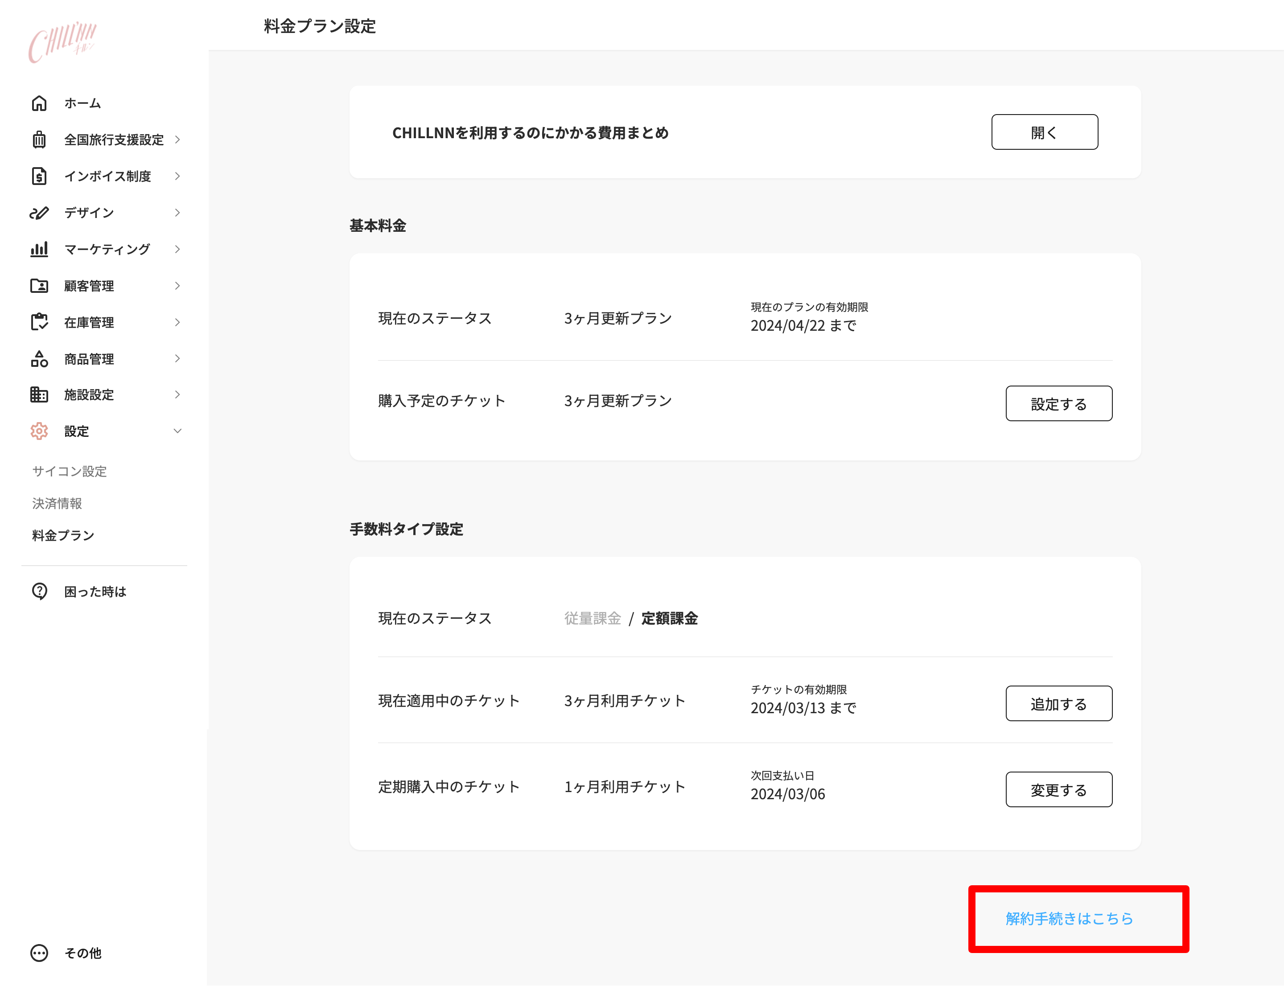
Task: Click the Home house icon
Action: coord(39,103)
